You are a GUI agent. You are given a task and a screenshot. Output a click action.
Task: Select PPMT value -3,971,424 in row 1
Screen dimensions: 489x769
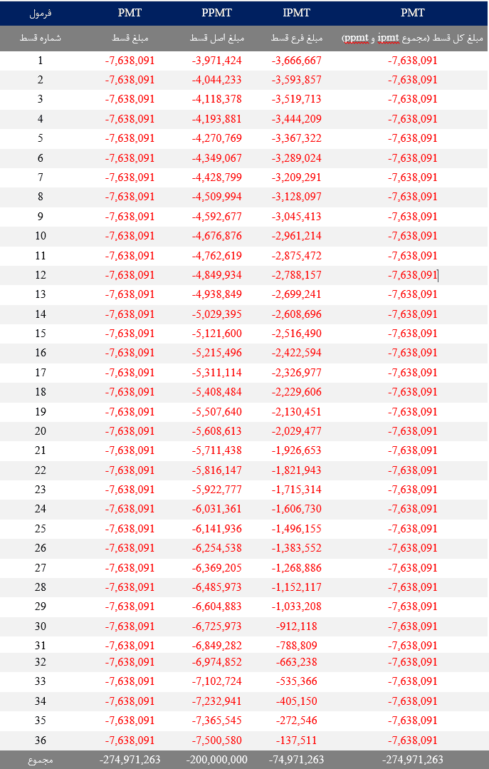click(x=216, y=61)
